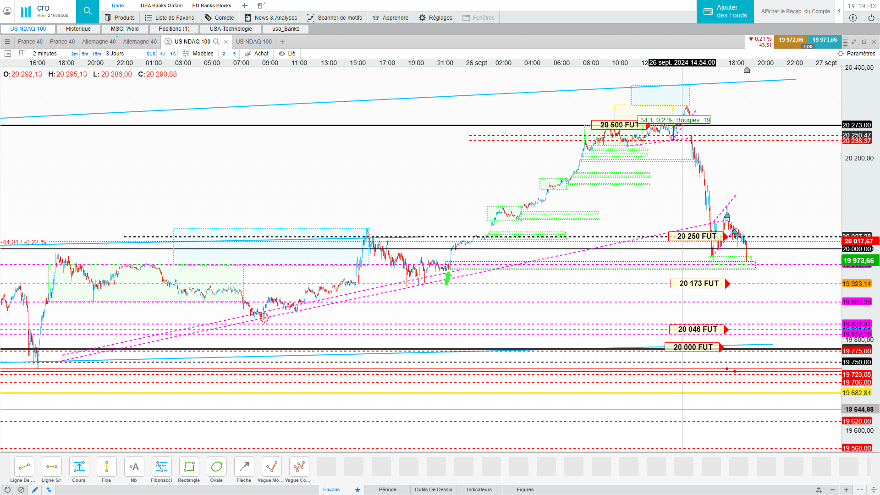This screenshot has width=880, height=495.
Task: Toggle the Lié linked-chart eye option
Action: [287, 54]
